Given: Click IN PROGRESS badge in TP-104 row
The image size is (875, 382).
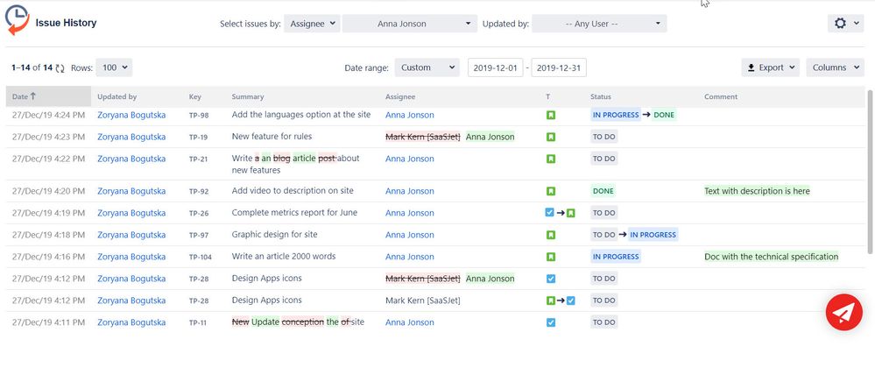Looking at the screenshot, I should [616, 257].
